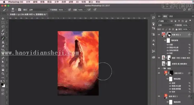Open layer blend mode 正常 dropdown
The width and height of the screenshot is (194, 105).
coord(166,25)
